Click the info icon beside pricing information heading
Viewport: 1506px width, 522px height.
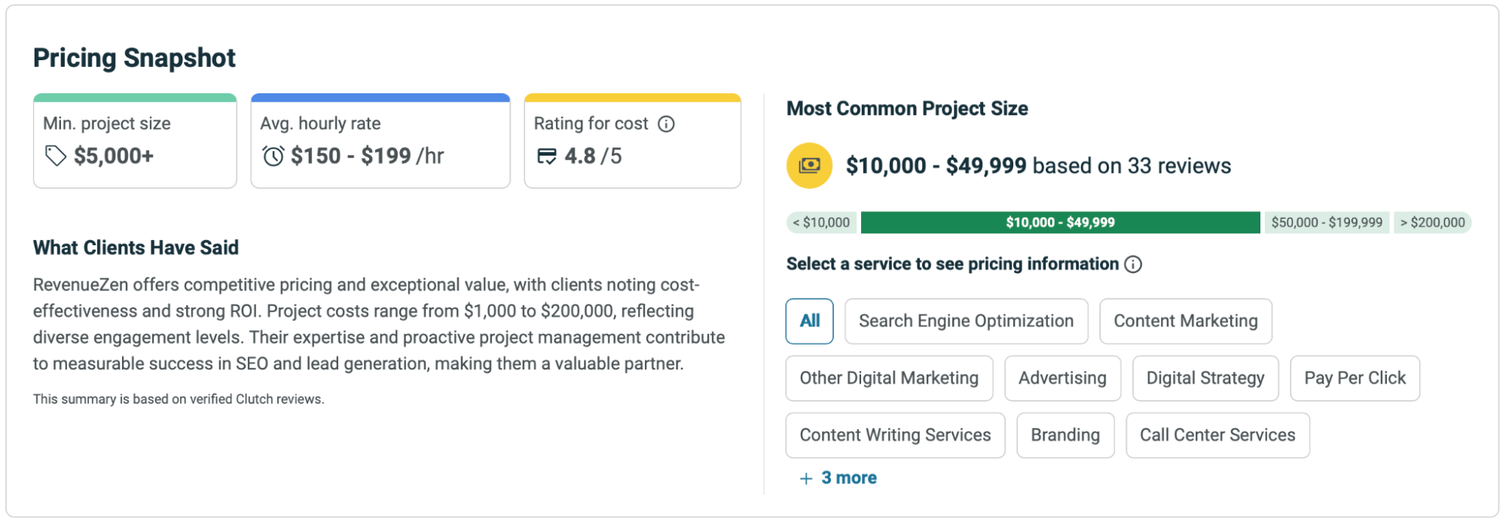coord(1133,264)
